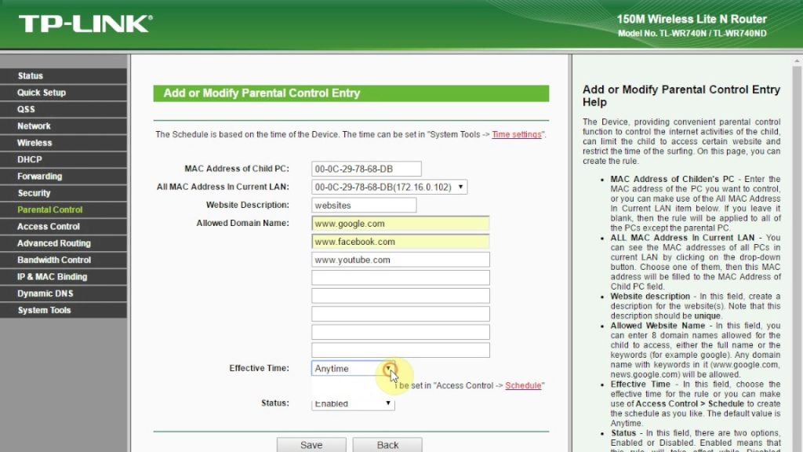Viewport: 803px width, 452px height.
Task: Click the seventh Allowed Domain Name field
Action: click(x=401, y=332)
